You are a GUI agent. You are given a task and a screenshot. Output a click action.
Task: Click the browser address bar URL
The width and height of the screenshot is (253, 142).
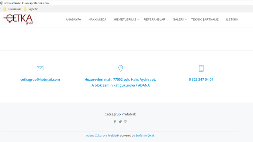(x=26, y=3)
